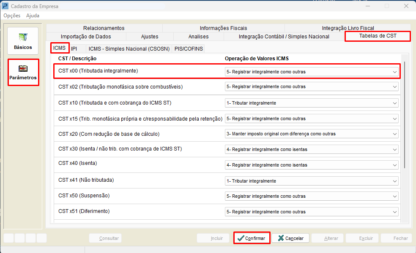Click the 'CST x51 (Diferimento)' label
Viewport: 416px width, 253px height.
click(x=84, y=211)
